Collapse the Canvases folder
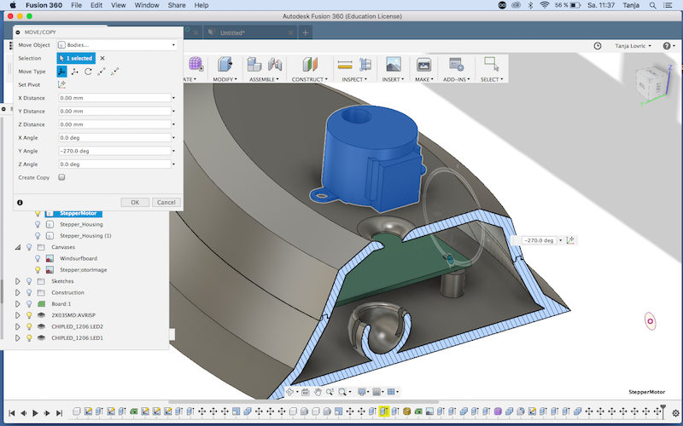 click(18, 247)
